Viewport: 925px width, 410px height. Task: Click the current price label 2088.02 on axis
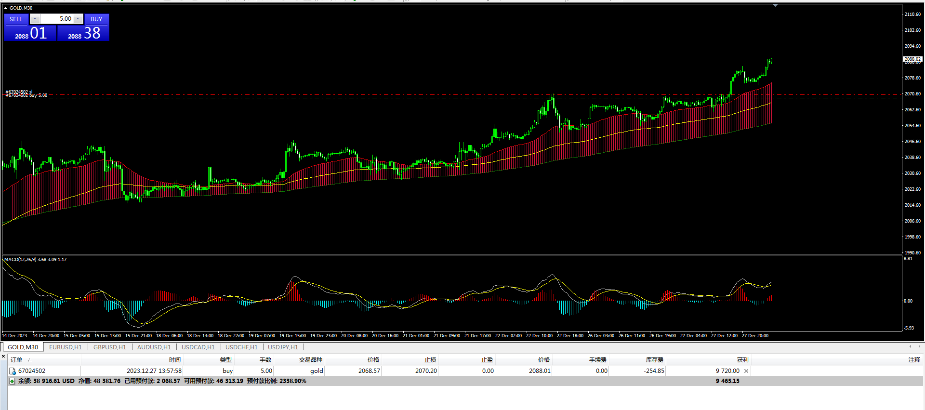tap(912, 59)
